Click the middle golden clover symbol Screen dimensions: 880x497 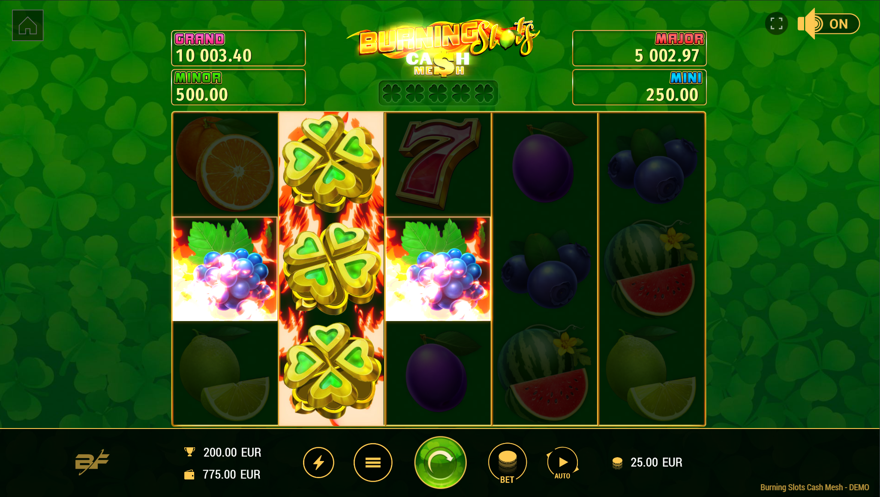(331, 268)
